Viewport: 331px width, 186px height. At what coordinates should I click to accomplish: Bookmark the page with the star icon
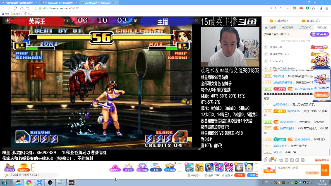click(281, 8)
